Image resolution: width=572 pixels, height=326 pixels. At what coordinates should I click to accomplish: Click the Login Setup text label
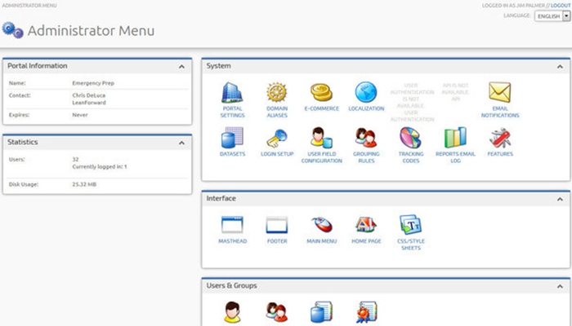(x=277, y=154)
